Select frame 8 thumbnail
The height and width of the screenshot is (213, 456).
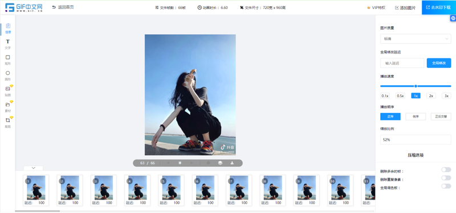pyautogui.click(x=272, y=190)
